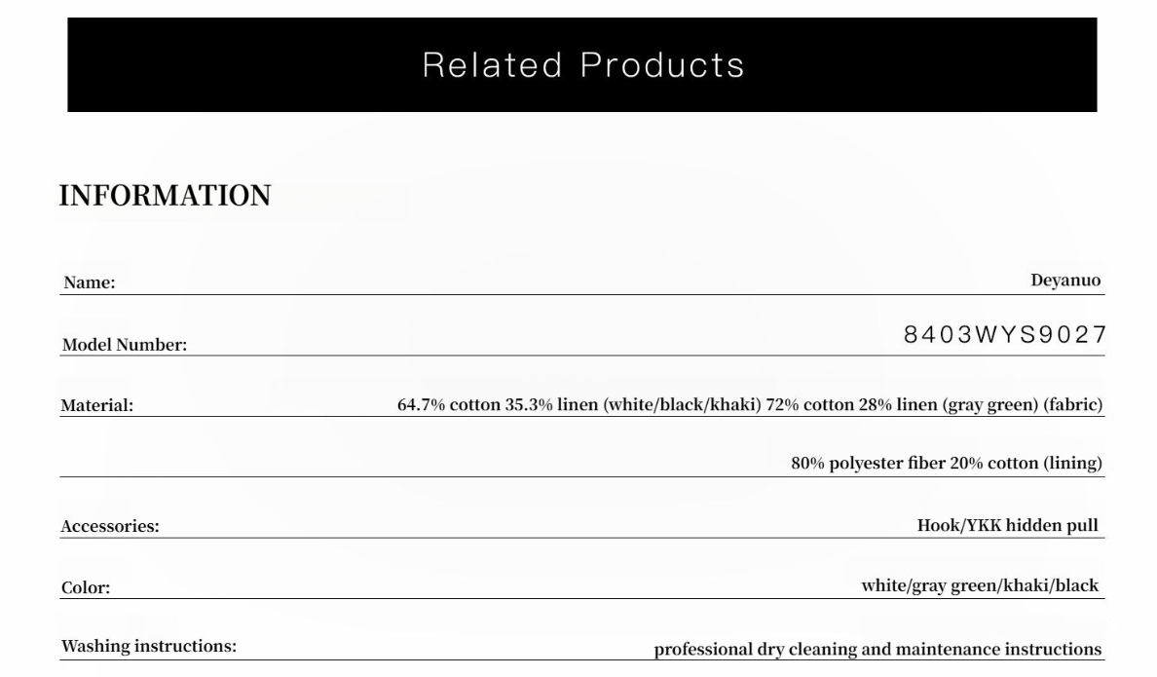Click the Color label
1157x677 pixels.
86,588
